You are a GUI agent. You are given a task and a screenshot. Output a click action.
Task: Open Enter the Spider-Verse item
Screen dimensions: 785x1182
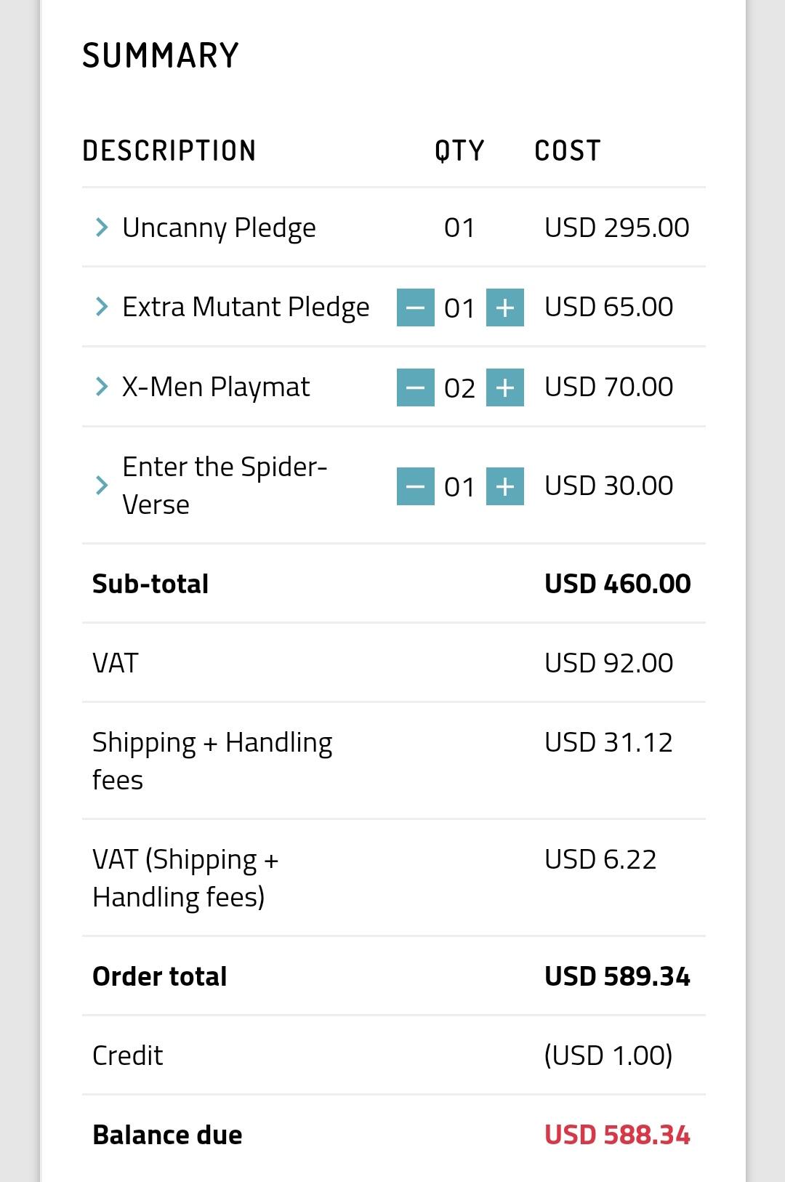pyautogui.click(x=225, y=485)
